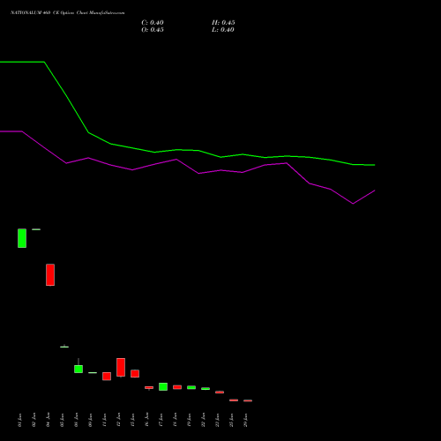The width and height of the screenshot is (441, 441).
Task: Click the large green candle for 01 Jun
Action: coord(22,238)
